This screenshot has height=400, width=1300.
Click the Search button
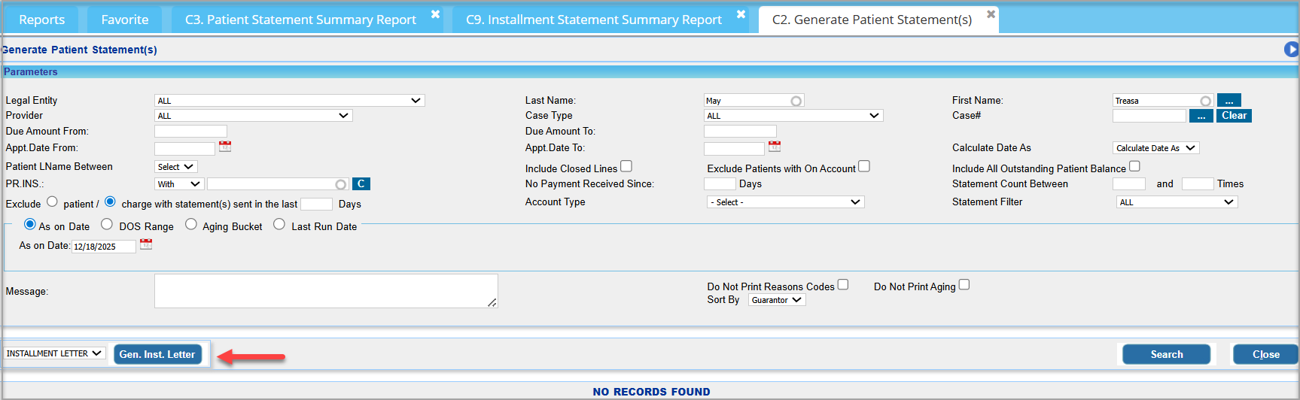pos(1166,354)
